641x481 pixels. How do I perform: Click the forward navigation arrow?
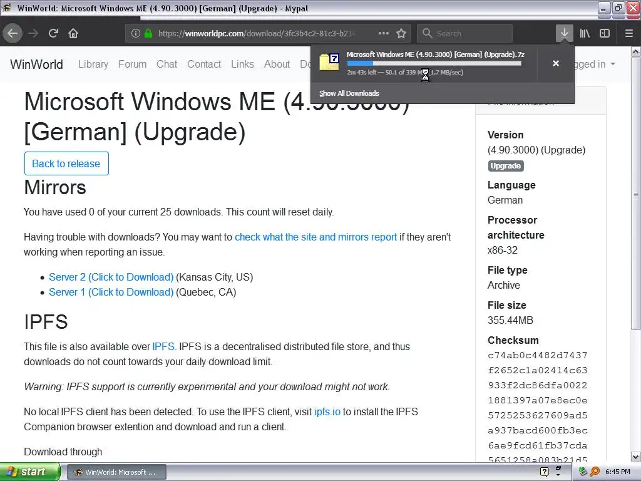(x=34, y=33)
